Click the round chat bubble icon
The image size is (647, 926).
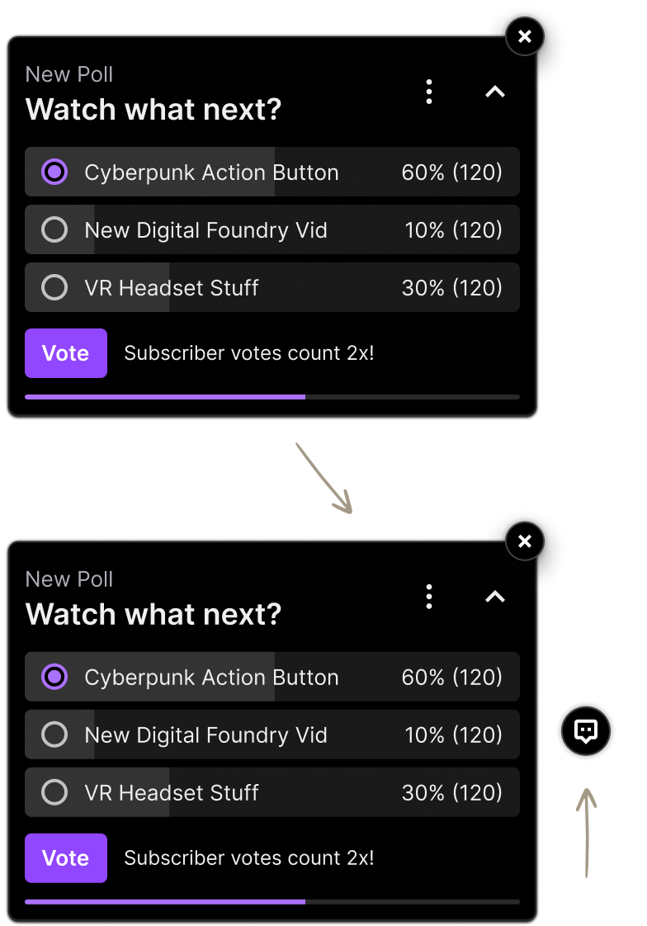click(586, 730)
